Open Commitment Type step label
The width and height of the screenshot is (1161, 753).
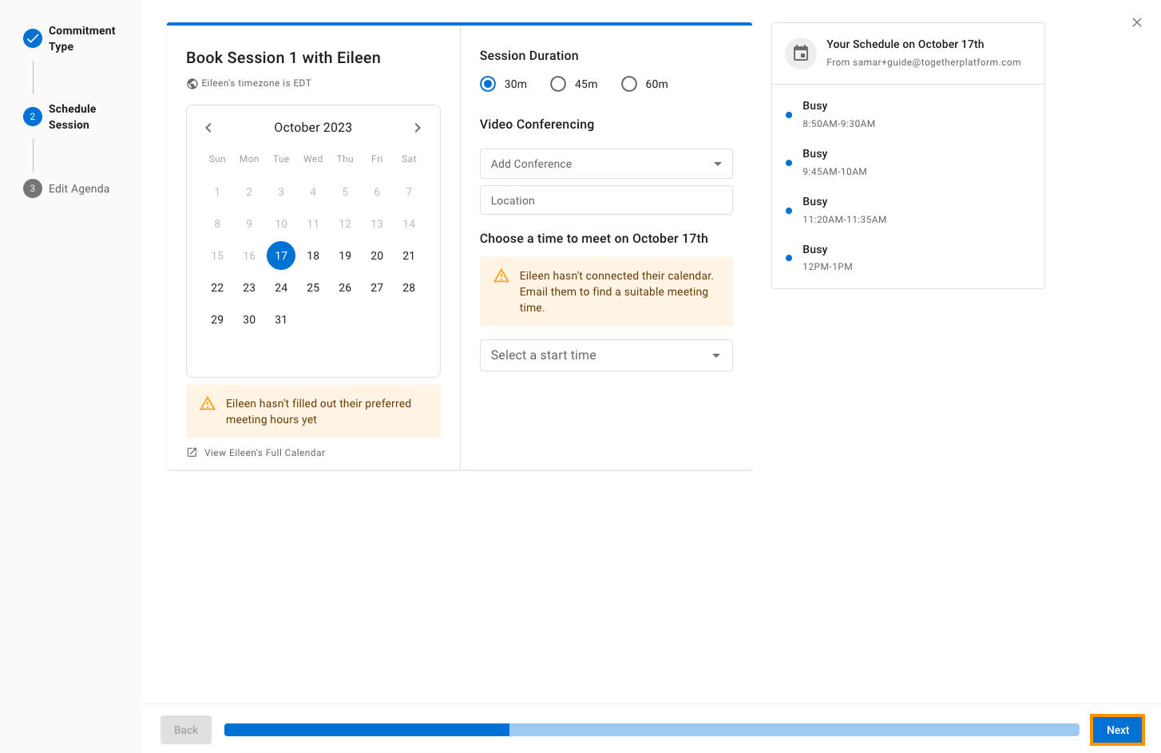81,38
